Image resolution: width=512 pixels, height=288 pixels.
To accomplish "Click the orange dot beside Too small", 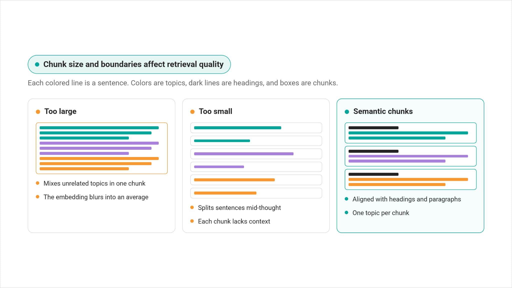I will (192, 112).
